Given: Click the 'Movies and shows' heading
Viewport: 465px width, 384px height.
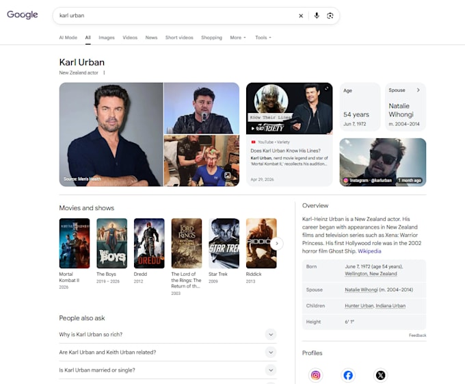Looking at the screenshot, I should coord(87,208).
